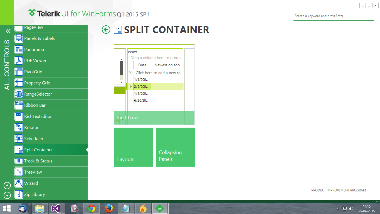Select the Property Grid icon
Image resolution: width=380 pixels, height=214 pixels.
click(19, 83)
